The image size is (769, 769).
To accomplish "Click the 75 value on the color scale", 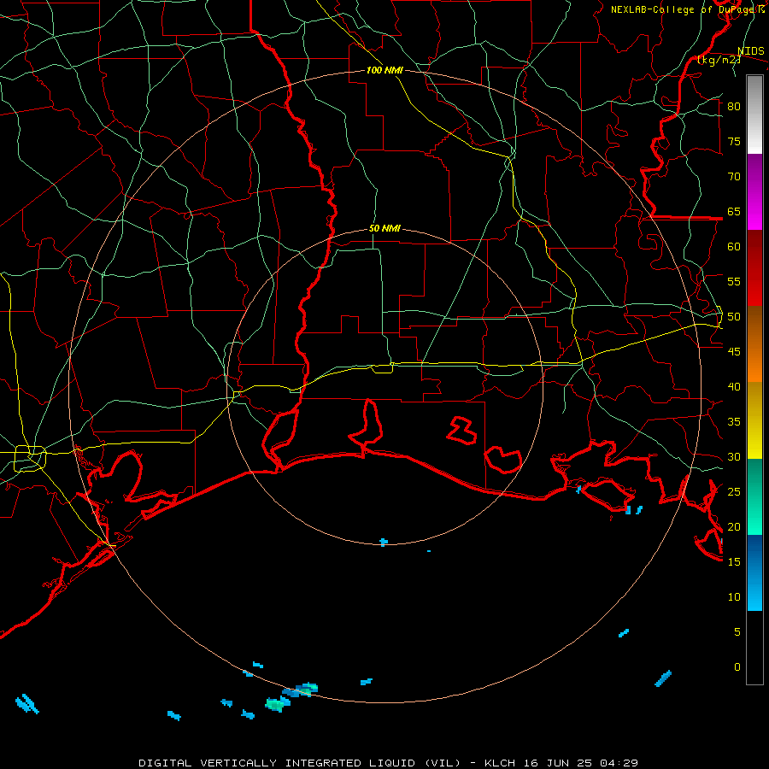I will click(x=734, y=141).
